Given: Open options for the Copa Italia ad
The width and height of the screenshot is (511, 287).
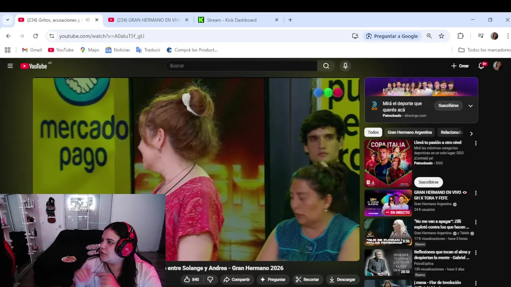Looking at the screenshot, I should (x=475, y=143).
